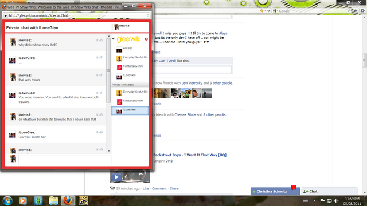Click the Firefox icon in the taskbar
367x206 pixels.
point(68,201)
